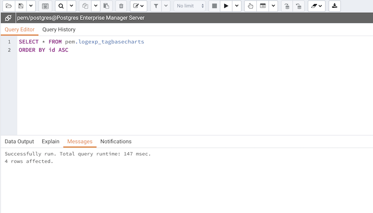This screenshot has height=213, width=373.
Task: Click the Rollback transaction icon
Action: point(299,6)
